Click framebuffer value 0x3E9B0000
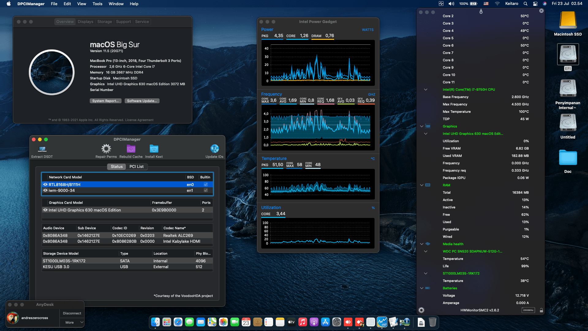Viewport: 588px width, 331px height. pos(164,210)
